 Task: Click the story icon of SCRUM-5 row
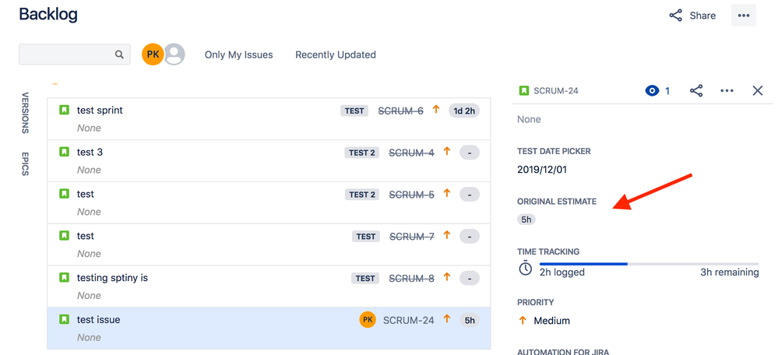[64, 193]
